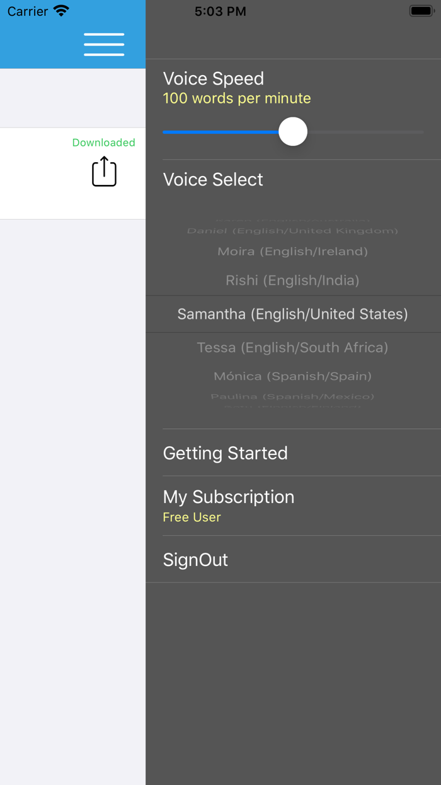The height and width of the screenshot is (785, 441).
Task: Select Daniel (English/United Kingdom) voice
Action: tap(292, 231)
